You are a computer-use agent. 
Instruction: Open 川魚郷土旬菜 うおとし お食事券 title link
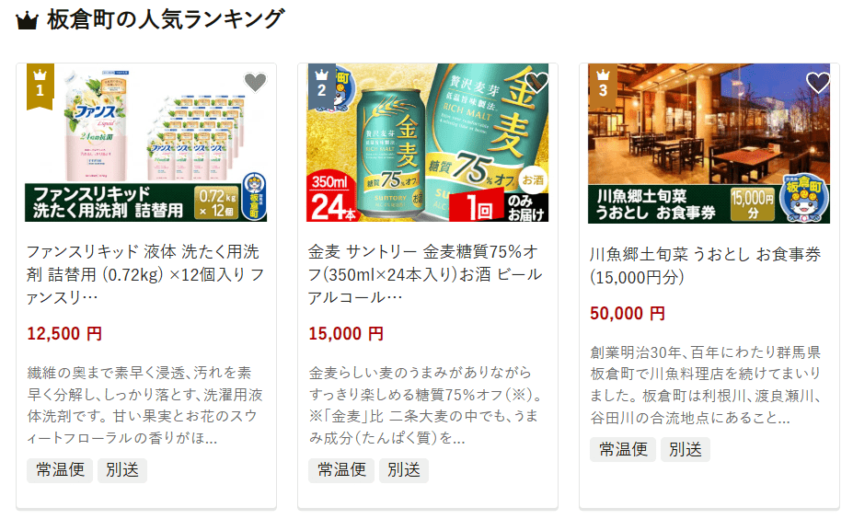[706, 266]
